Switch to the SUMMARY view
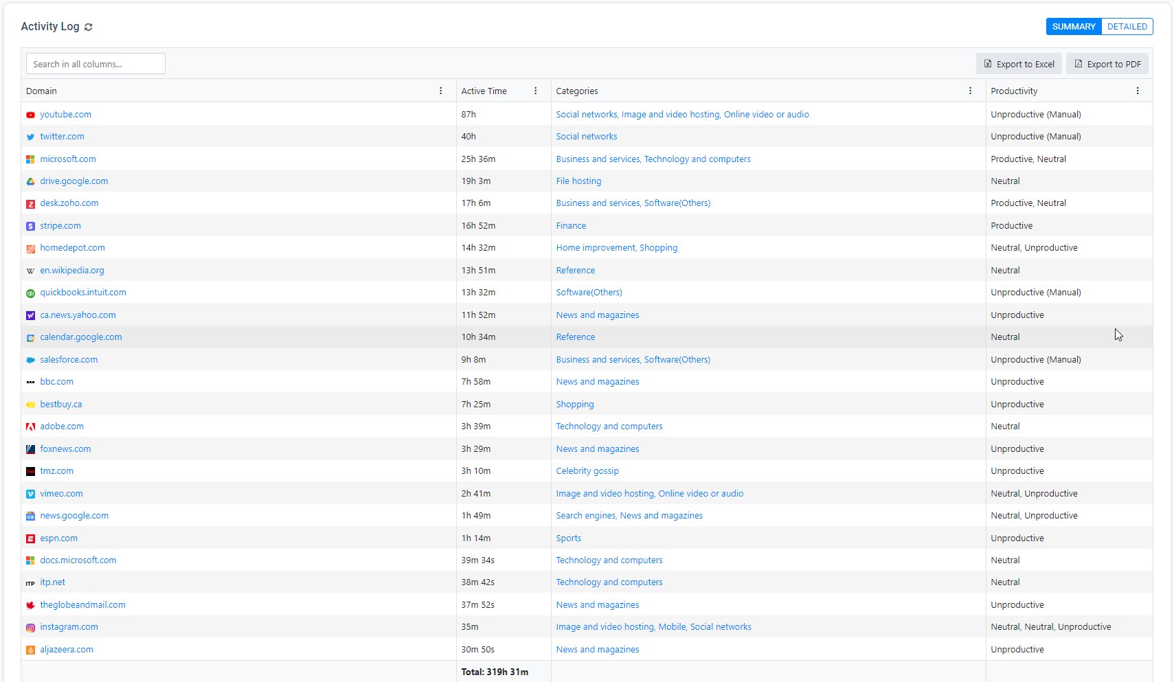The image size is (1174, 682). click(1074, 27)
